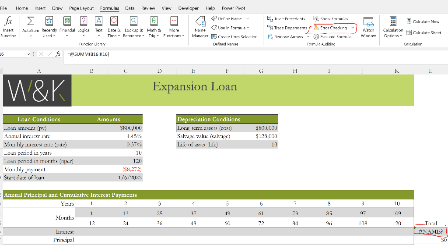Expand the Logical dropdown arrow
Image resolution: width=448 pixels, height=245 pixels.
[x=84, y=36]
